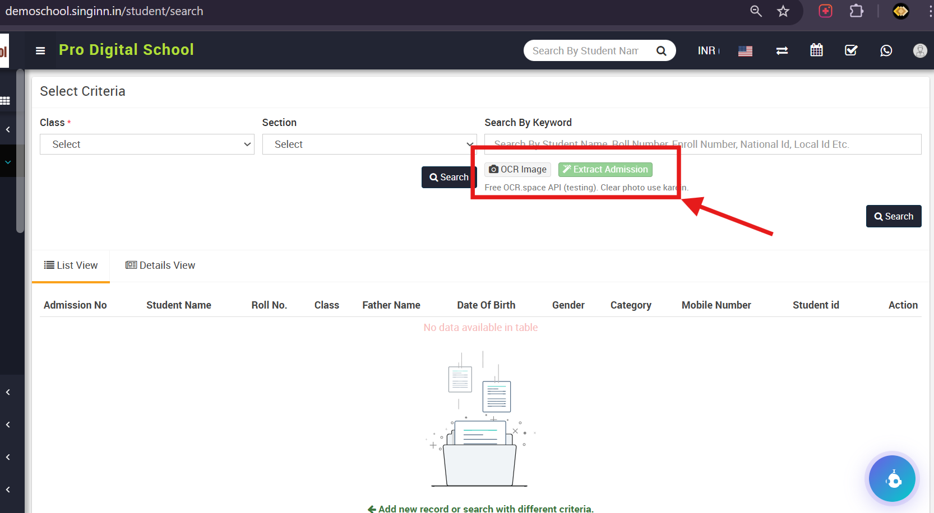934x513 pixels.
Task: Click the Search By Keyword input field
Action: tap(702, 144)
